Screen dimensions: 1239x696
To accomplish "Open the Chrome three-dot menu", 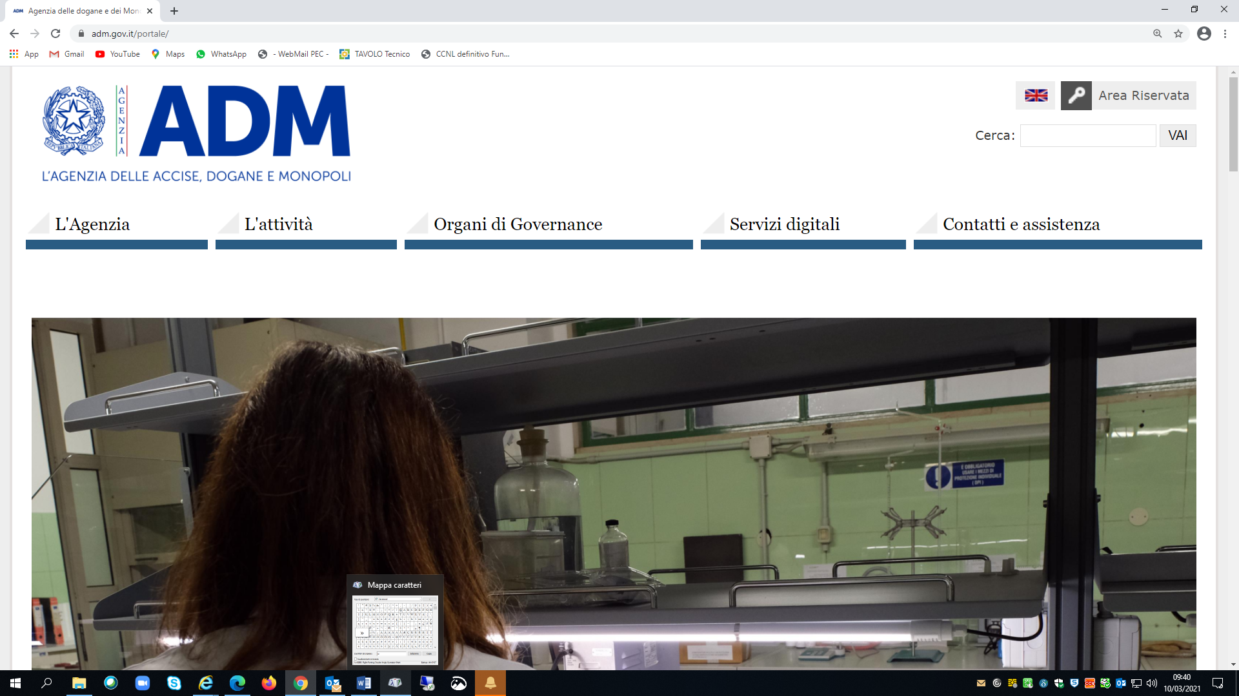I will click(1225, 34).
